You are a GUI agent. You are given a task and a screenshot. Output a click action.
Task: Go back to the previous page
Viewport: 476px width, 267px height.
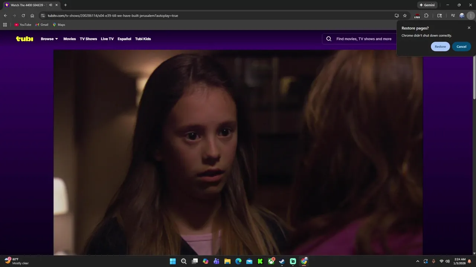pyautogui.click(x=5, y=16)
